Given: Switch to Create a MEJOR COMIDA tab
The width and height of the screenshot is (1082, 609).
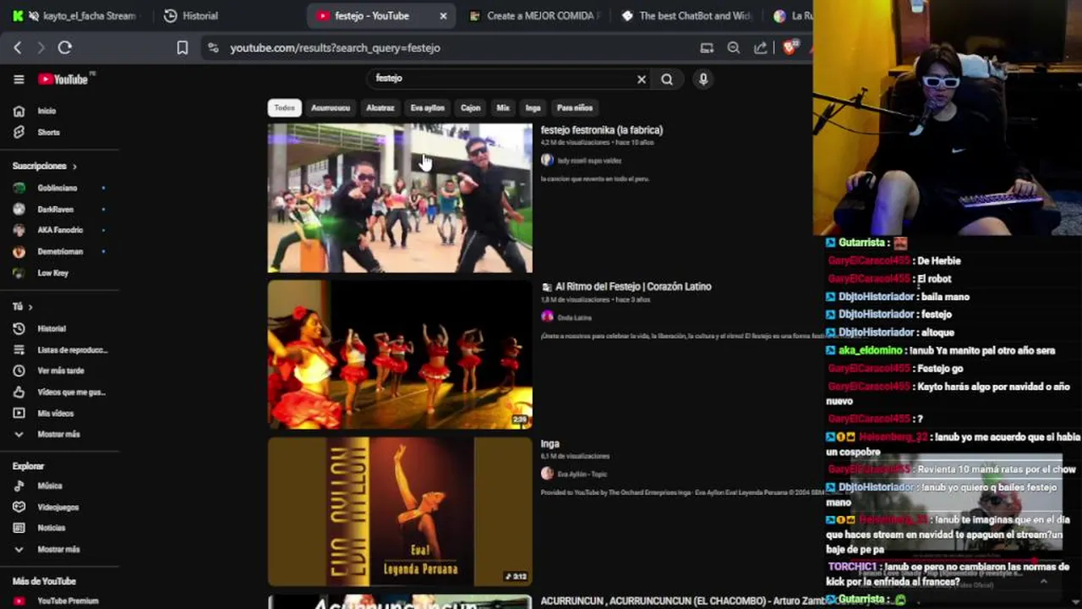Looking at the screenshot, I should (534, 15).
